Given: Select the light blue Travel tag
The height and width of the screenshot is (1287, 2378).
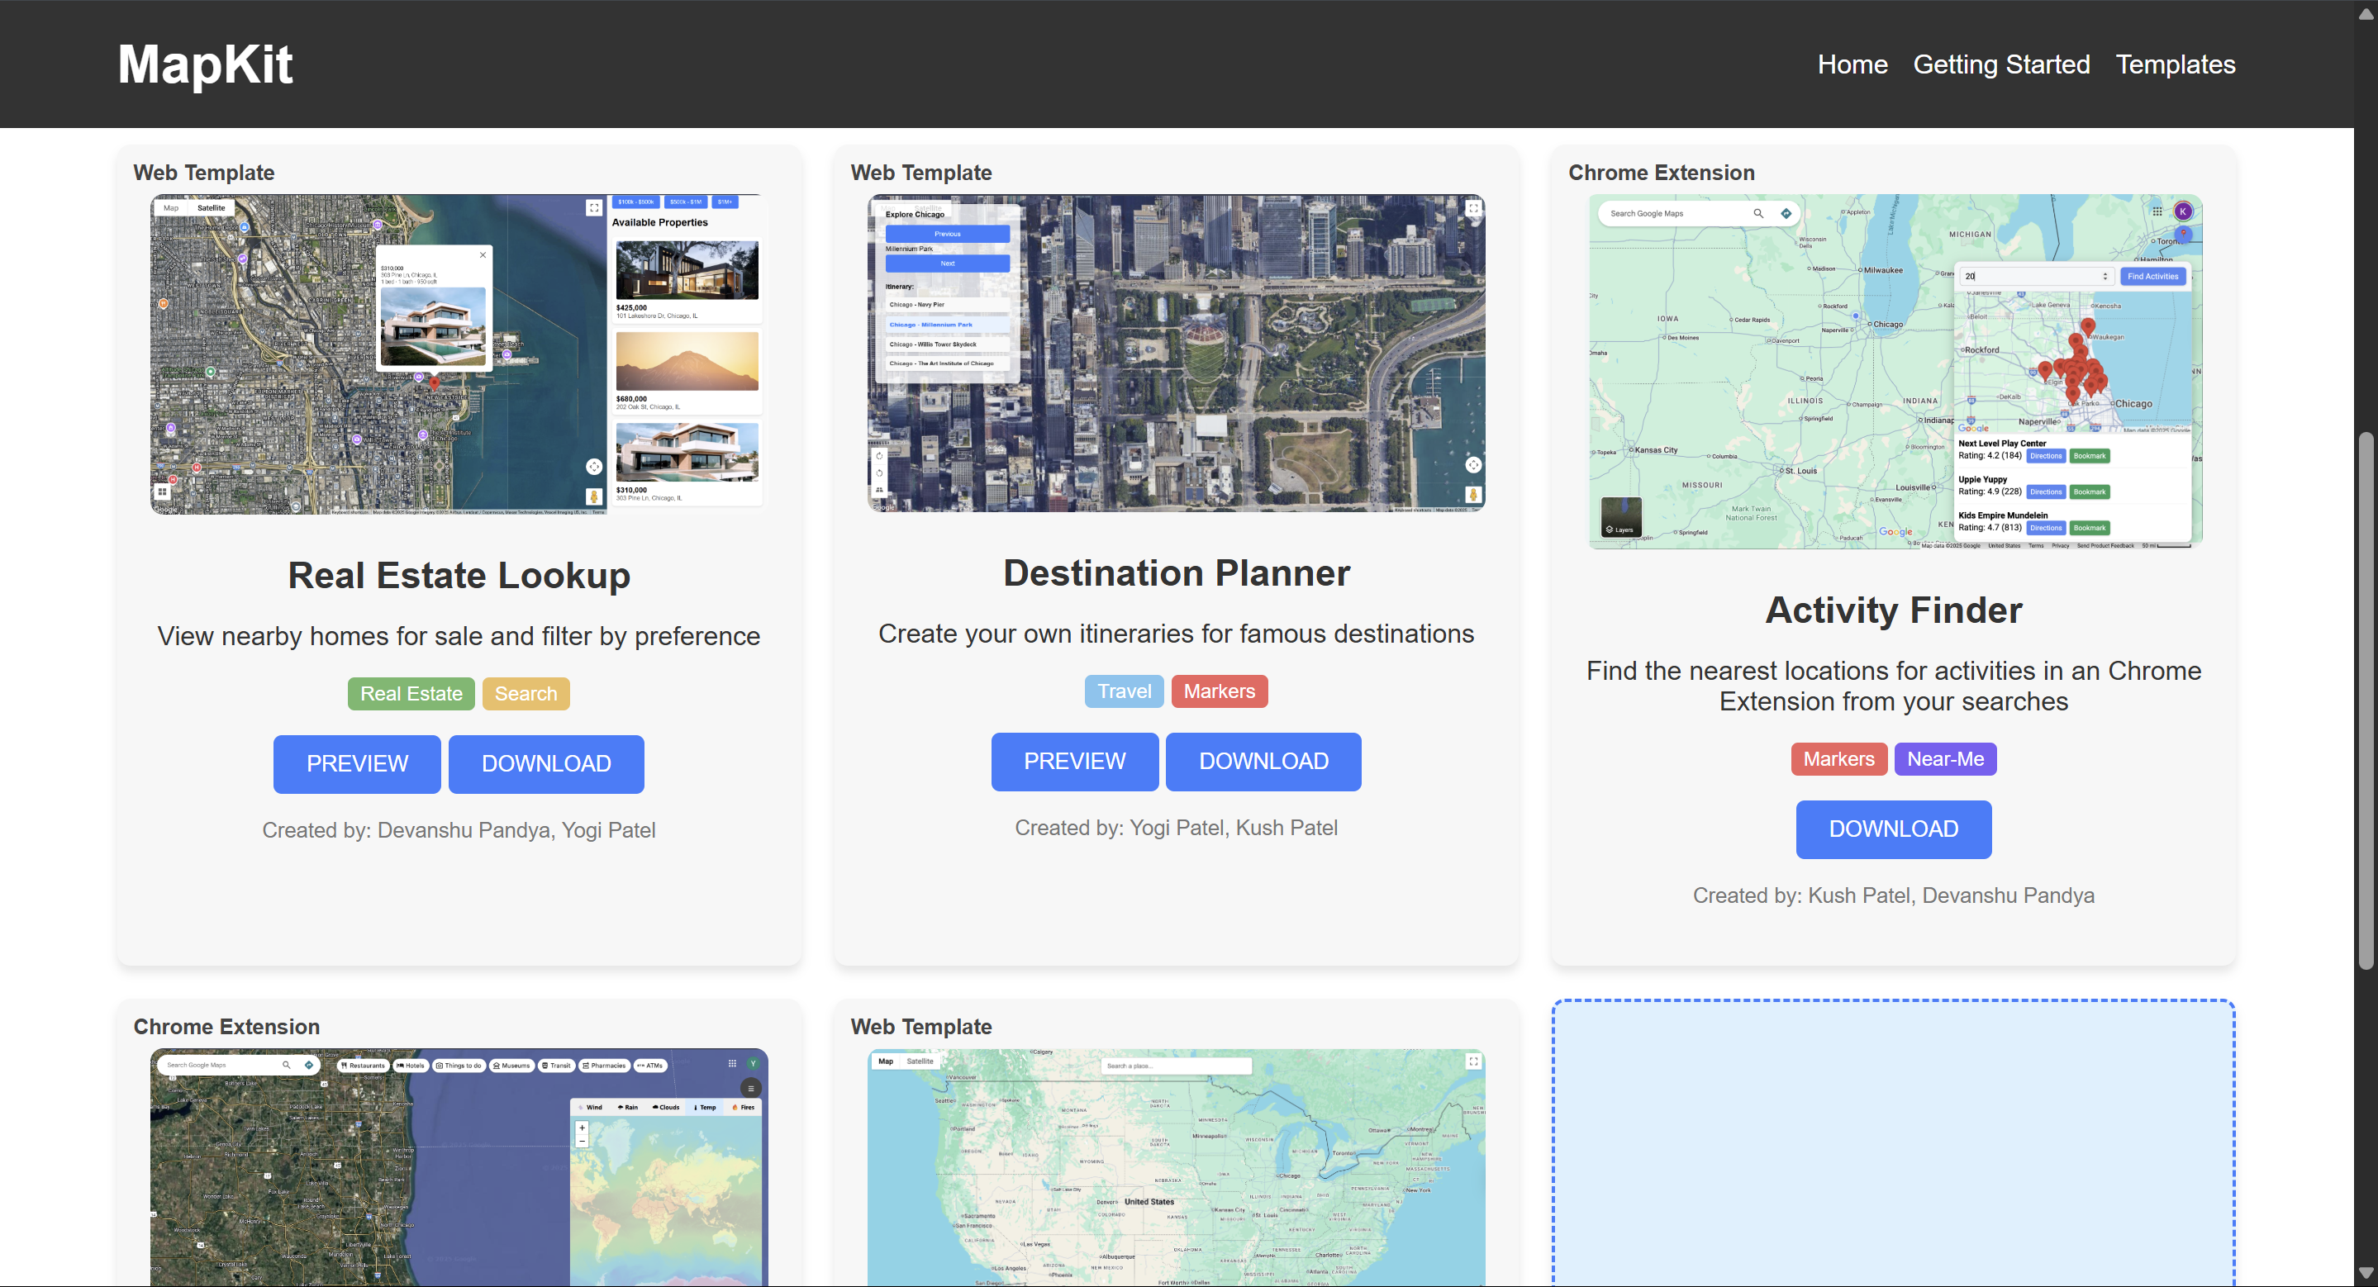Looking at the screenshot, I should pyautogui.click(x=1124, y=690).
